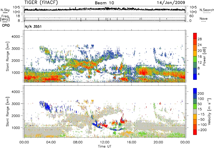Click the CPID label
The image size is (214, 148).
pos(6,25)
